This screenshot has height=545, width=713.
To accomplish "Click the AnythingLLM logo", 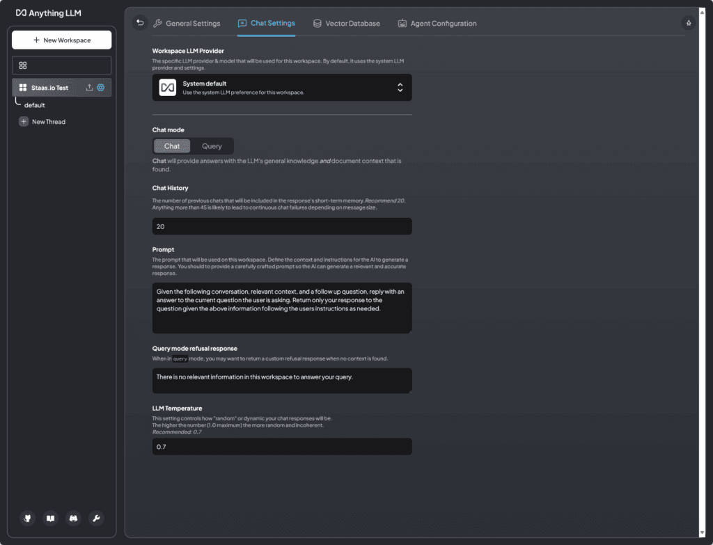I will (x=48, y=13).
